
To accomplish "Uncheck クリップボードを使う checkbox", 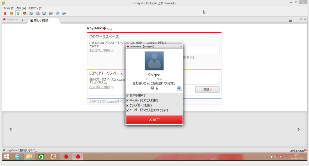I will [x=128, y=105].
